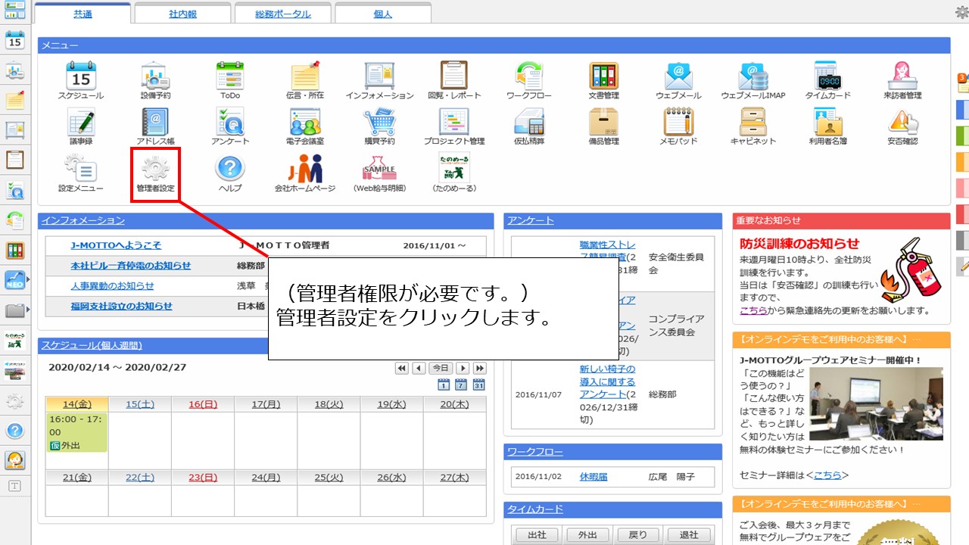Image resolution: width=969 pixels, height=545 pixels.
Task: Open settings gear in top-right corner
Action: click(x=961, y=11)
